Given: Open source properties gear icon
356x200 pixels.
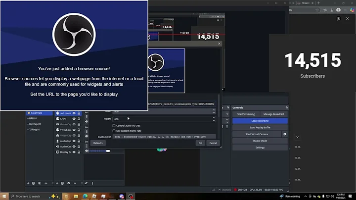Looking at the screenshot, I should point(69,183).
